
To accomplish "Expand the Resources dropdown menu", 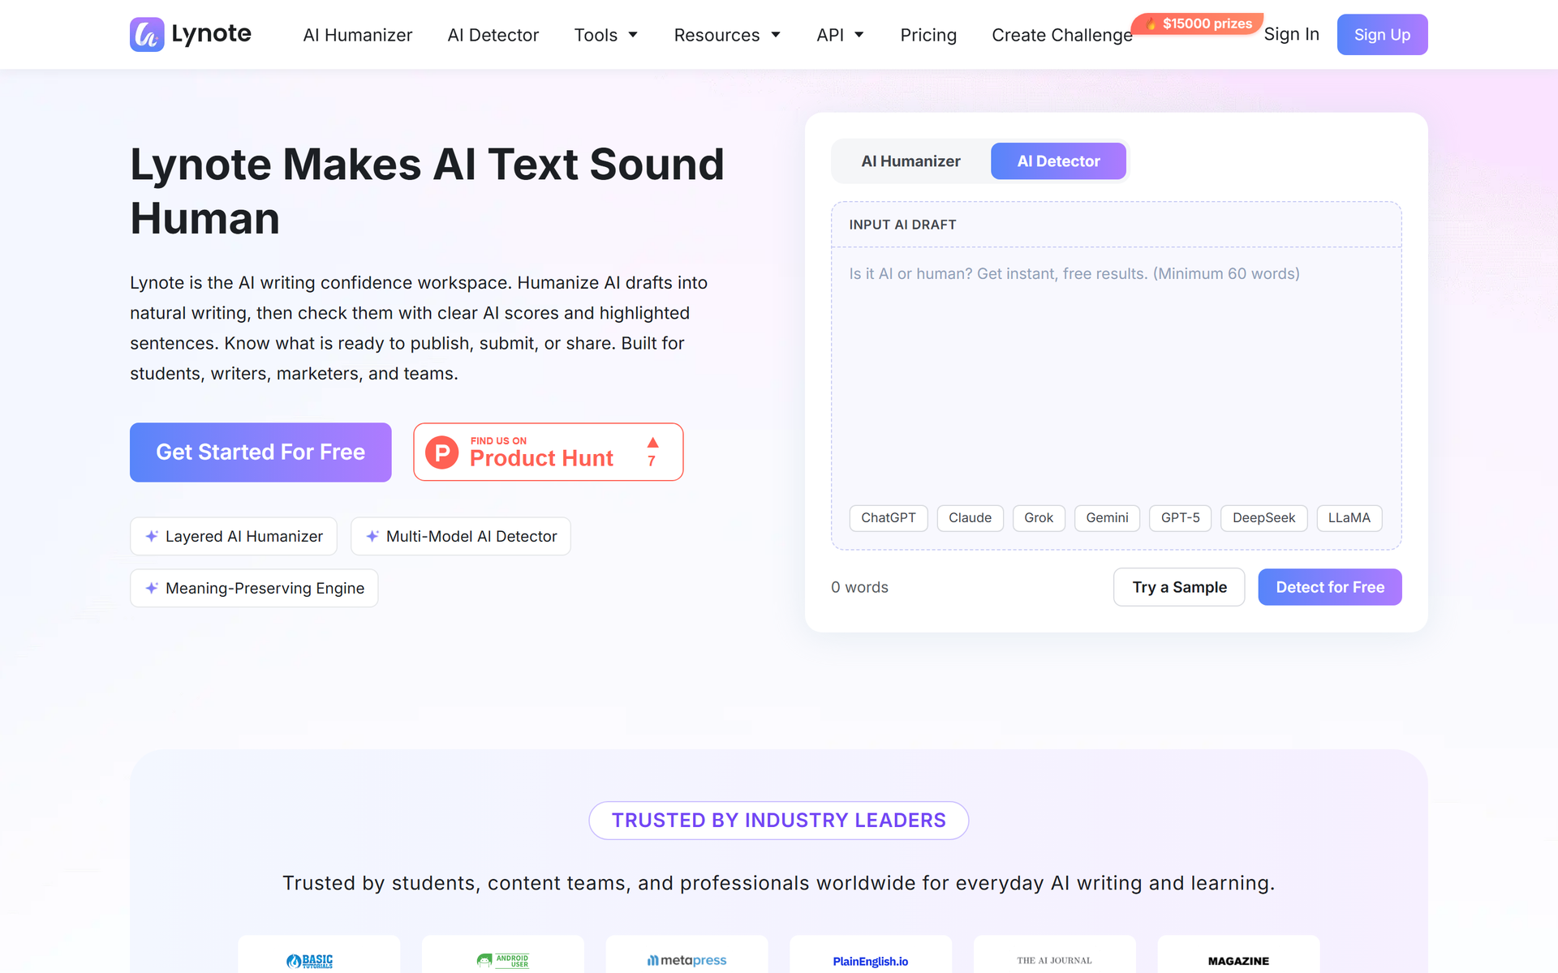I will click(x=727, y=35).
